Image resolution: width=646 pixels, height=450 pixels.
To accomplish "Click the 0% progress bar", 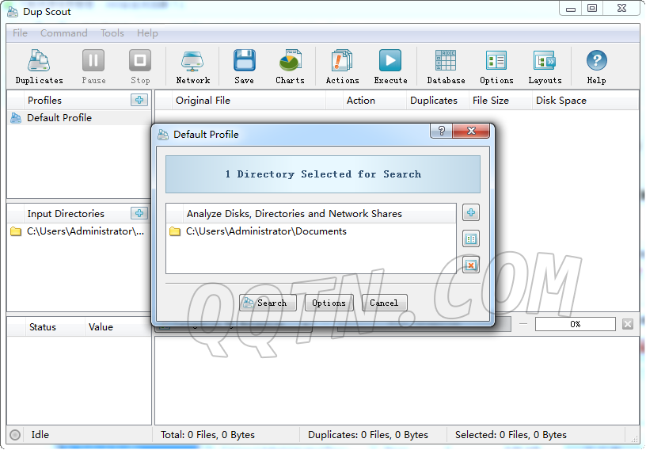I will (x=575, y=324).
